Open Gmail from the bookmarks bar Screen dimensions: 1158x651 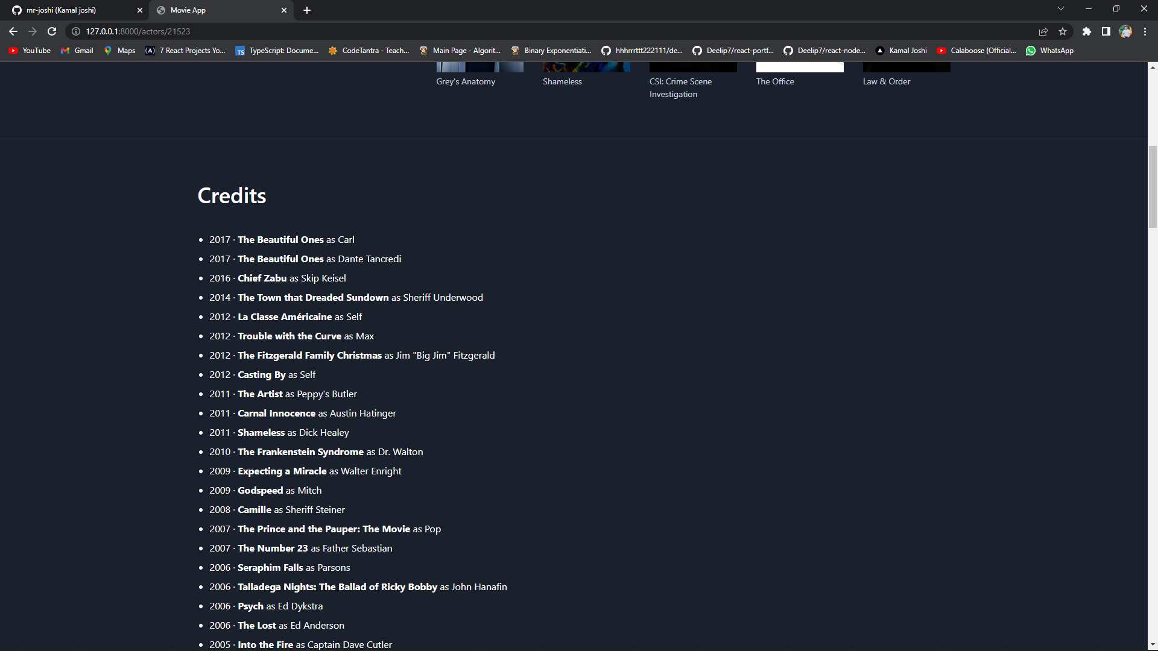(x=77, y=51)
